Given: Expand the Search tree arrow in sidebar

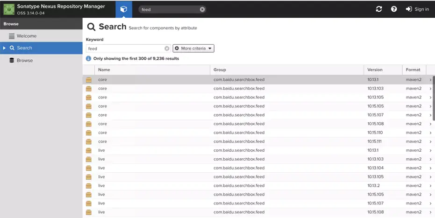Looking at the screenshot, I should coord(4,48).
